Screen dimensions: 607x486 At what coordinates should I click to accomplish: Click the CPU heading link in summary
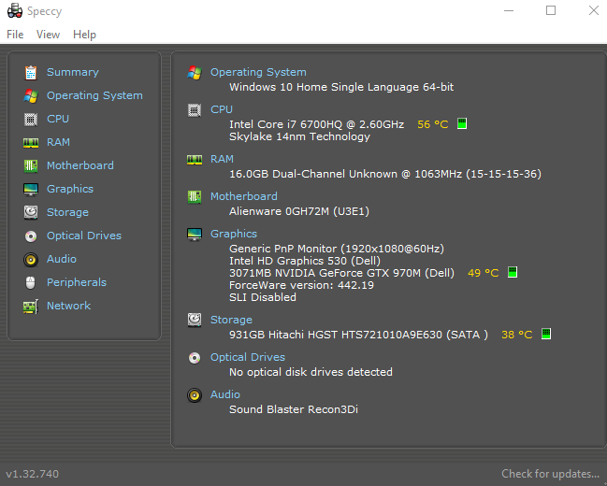click(222, 109)
